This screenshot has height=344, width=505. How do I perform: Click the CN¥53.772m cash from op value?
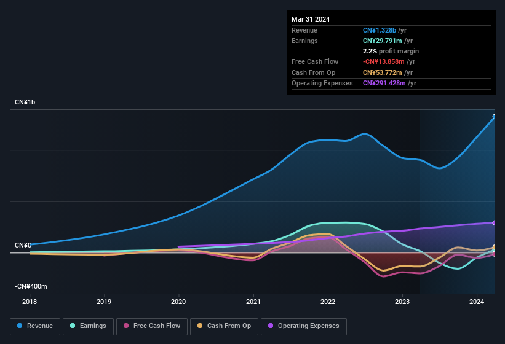383,72
